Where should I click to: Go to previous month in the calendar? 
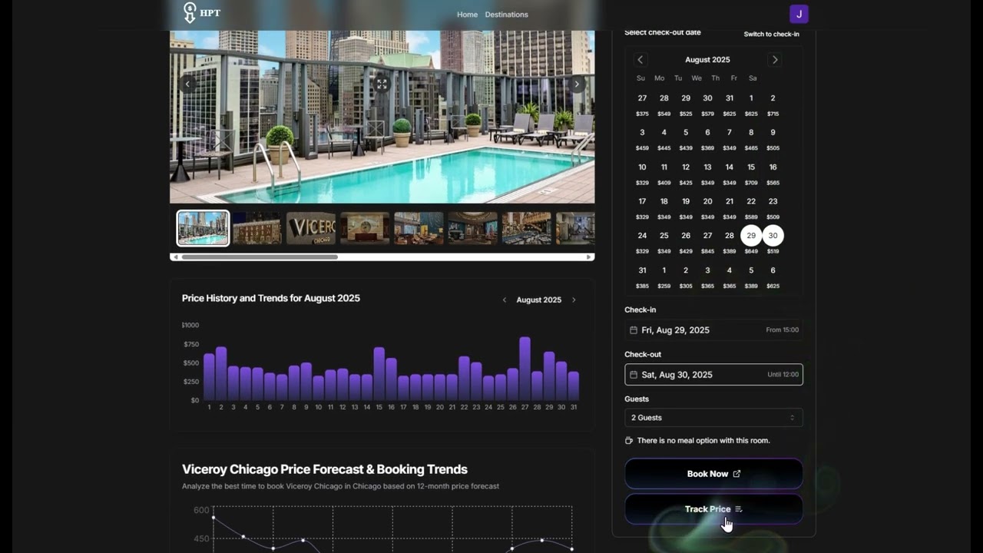pos(640,60)
